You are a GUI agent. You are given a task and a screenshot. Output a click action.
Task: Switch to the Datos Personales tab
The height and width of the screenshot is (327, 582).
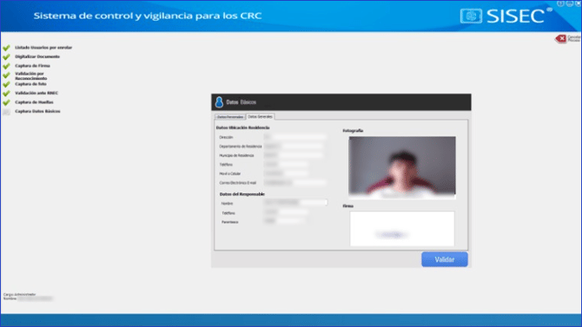pos(230,117)
